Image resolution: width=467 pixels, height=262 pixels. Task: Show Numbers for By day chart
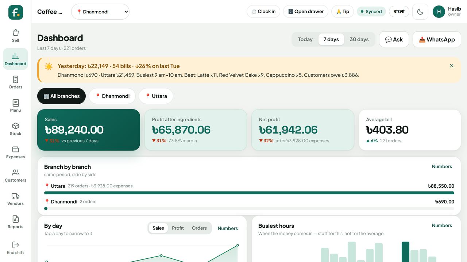tap(228, 229)
